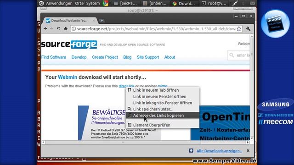Close the Download Webmin tab
Viewport: 294px width, 165px height.
click(94, 20)
